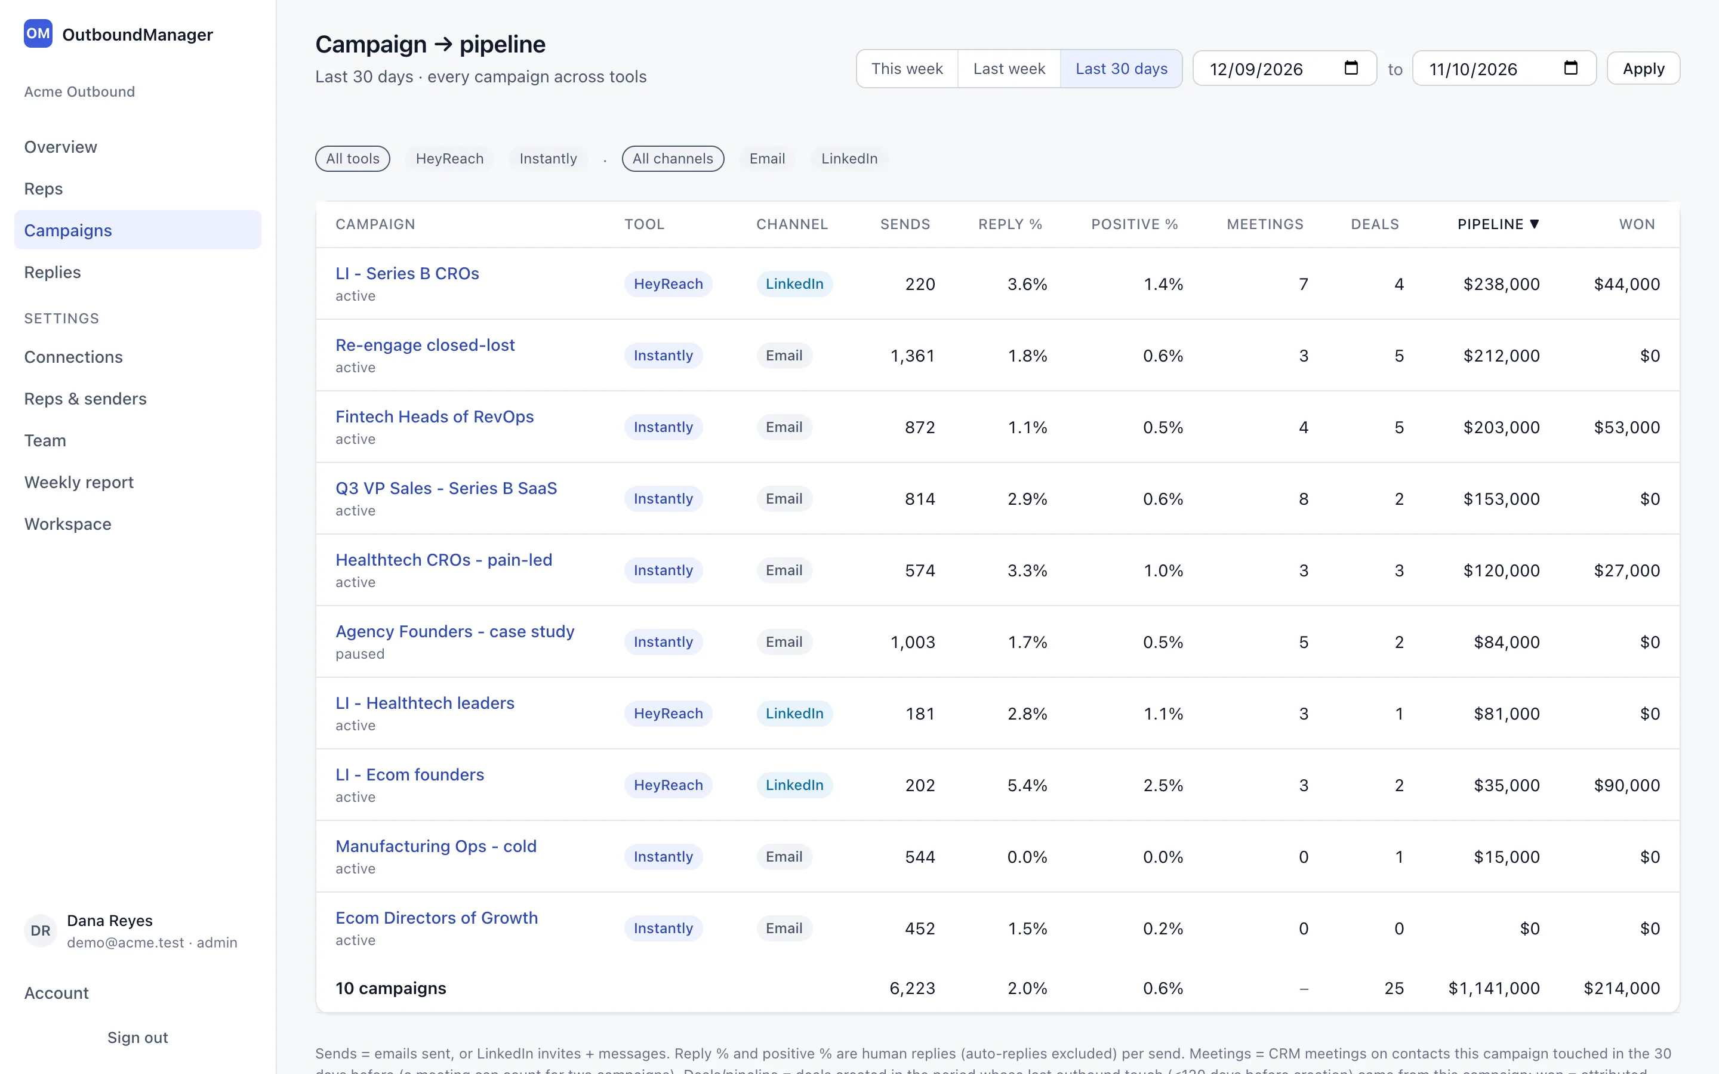Viewport: 1719px width, 1074px height.
Task: Select the All tools filter chip
Action: pos(352,158)
